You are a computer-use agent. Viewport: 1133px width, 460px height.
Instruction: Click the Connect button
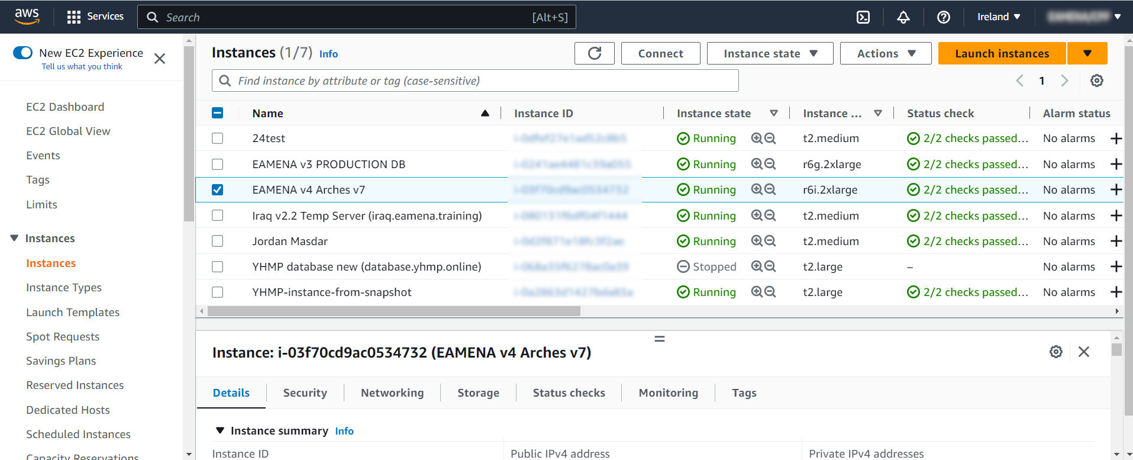click(x=661, y=53)
